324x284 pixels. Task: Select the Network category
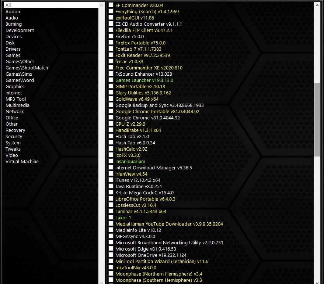(x=14, y=111)
